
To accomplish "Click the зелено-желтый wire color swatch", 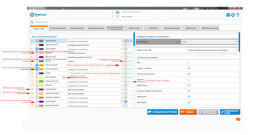I will point(41,81).
